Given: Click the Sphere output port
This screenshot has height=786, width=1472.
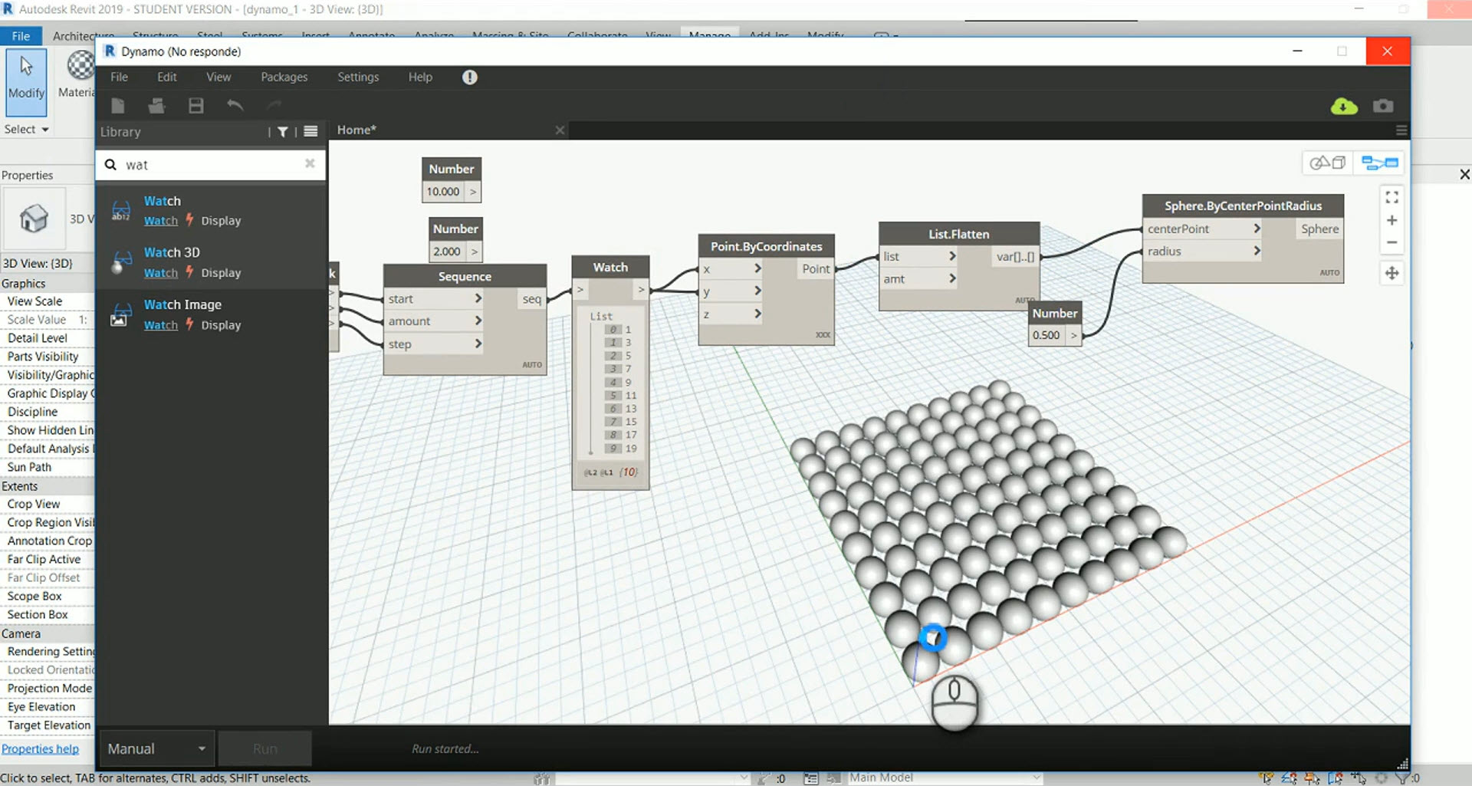Looking at the screenshot, I should coord(1319,229).
